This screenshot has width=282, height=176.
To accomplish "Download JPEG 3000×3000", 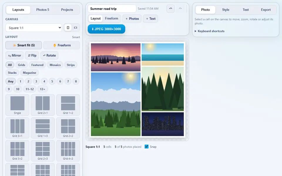I will (106, 29).
